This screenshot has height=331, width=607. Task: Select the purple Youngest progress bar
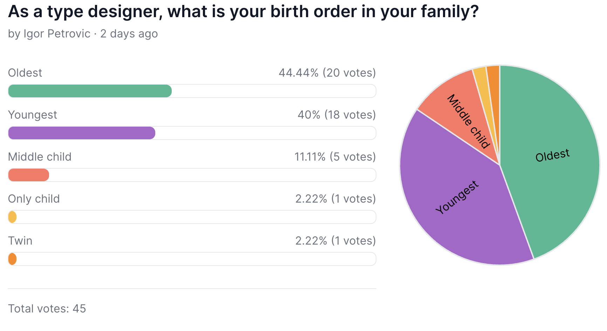[x=82, y=133]
